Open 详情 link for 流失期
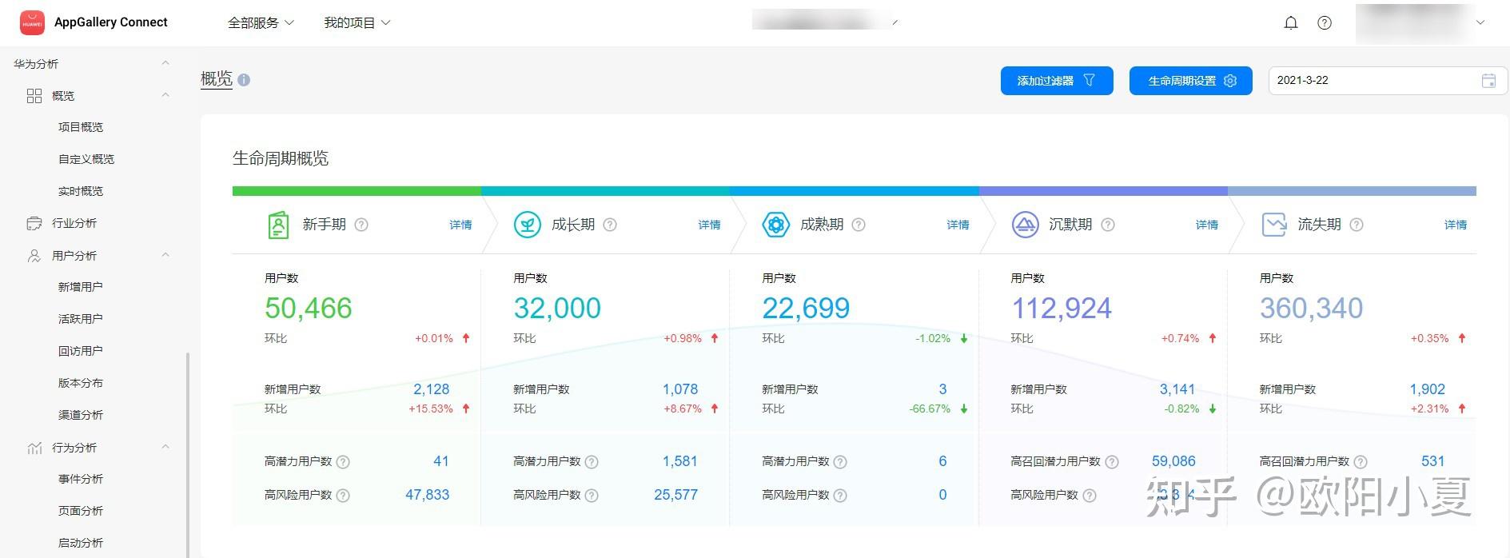1510x558 pixels. click(x=1456, y=225)
